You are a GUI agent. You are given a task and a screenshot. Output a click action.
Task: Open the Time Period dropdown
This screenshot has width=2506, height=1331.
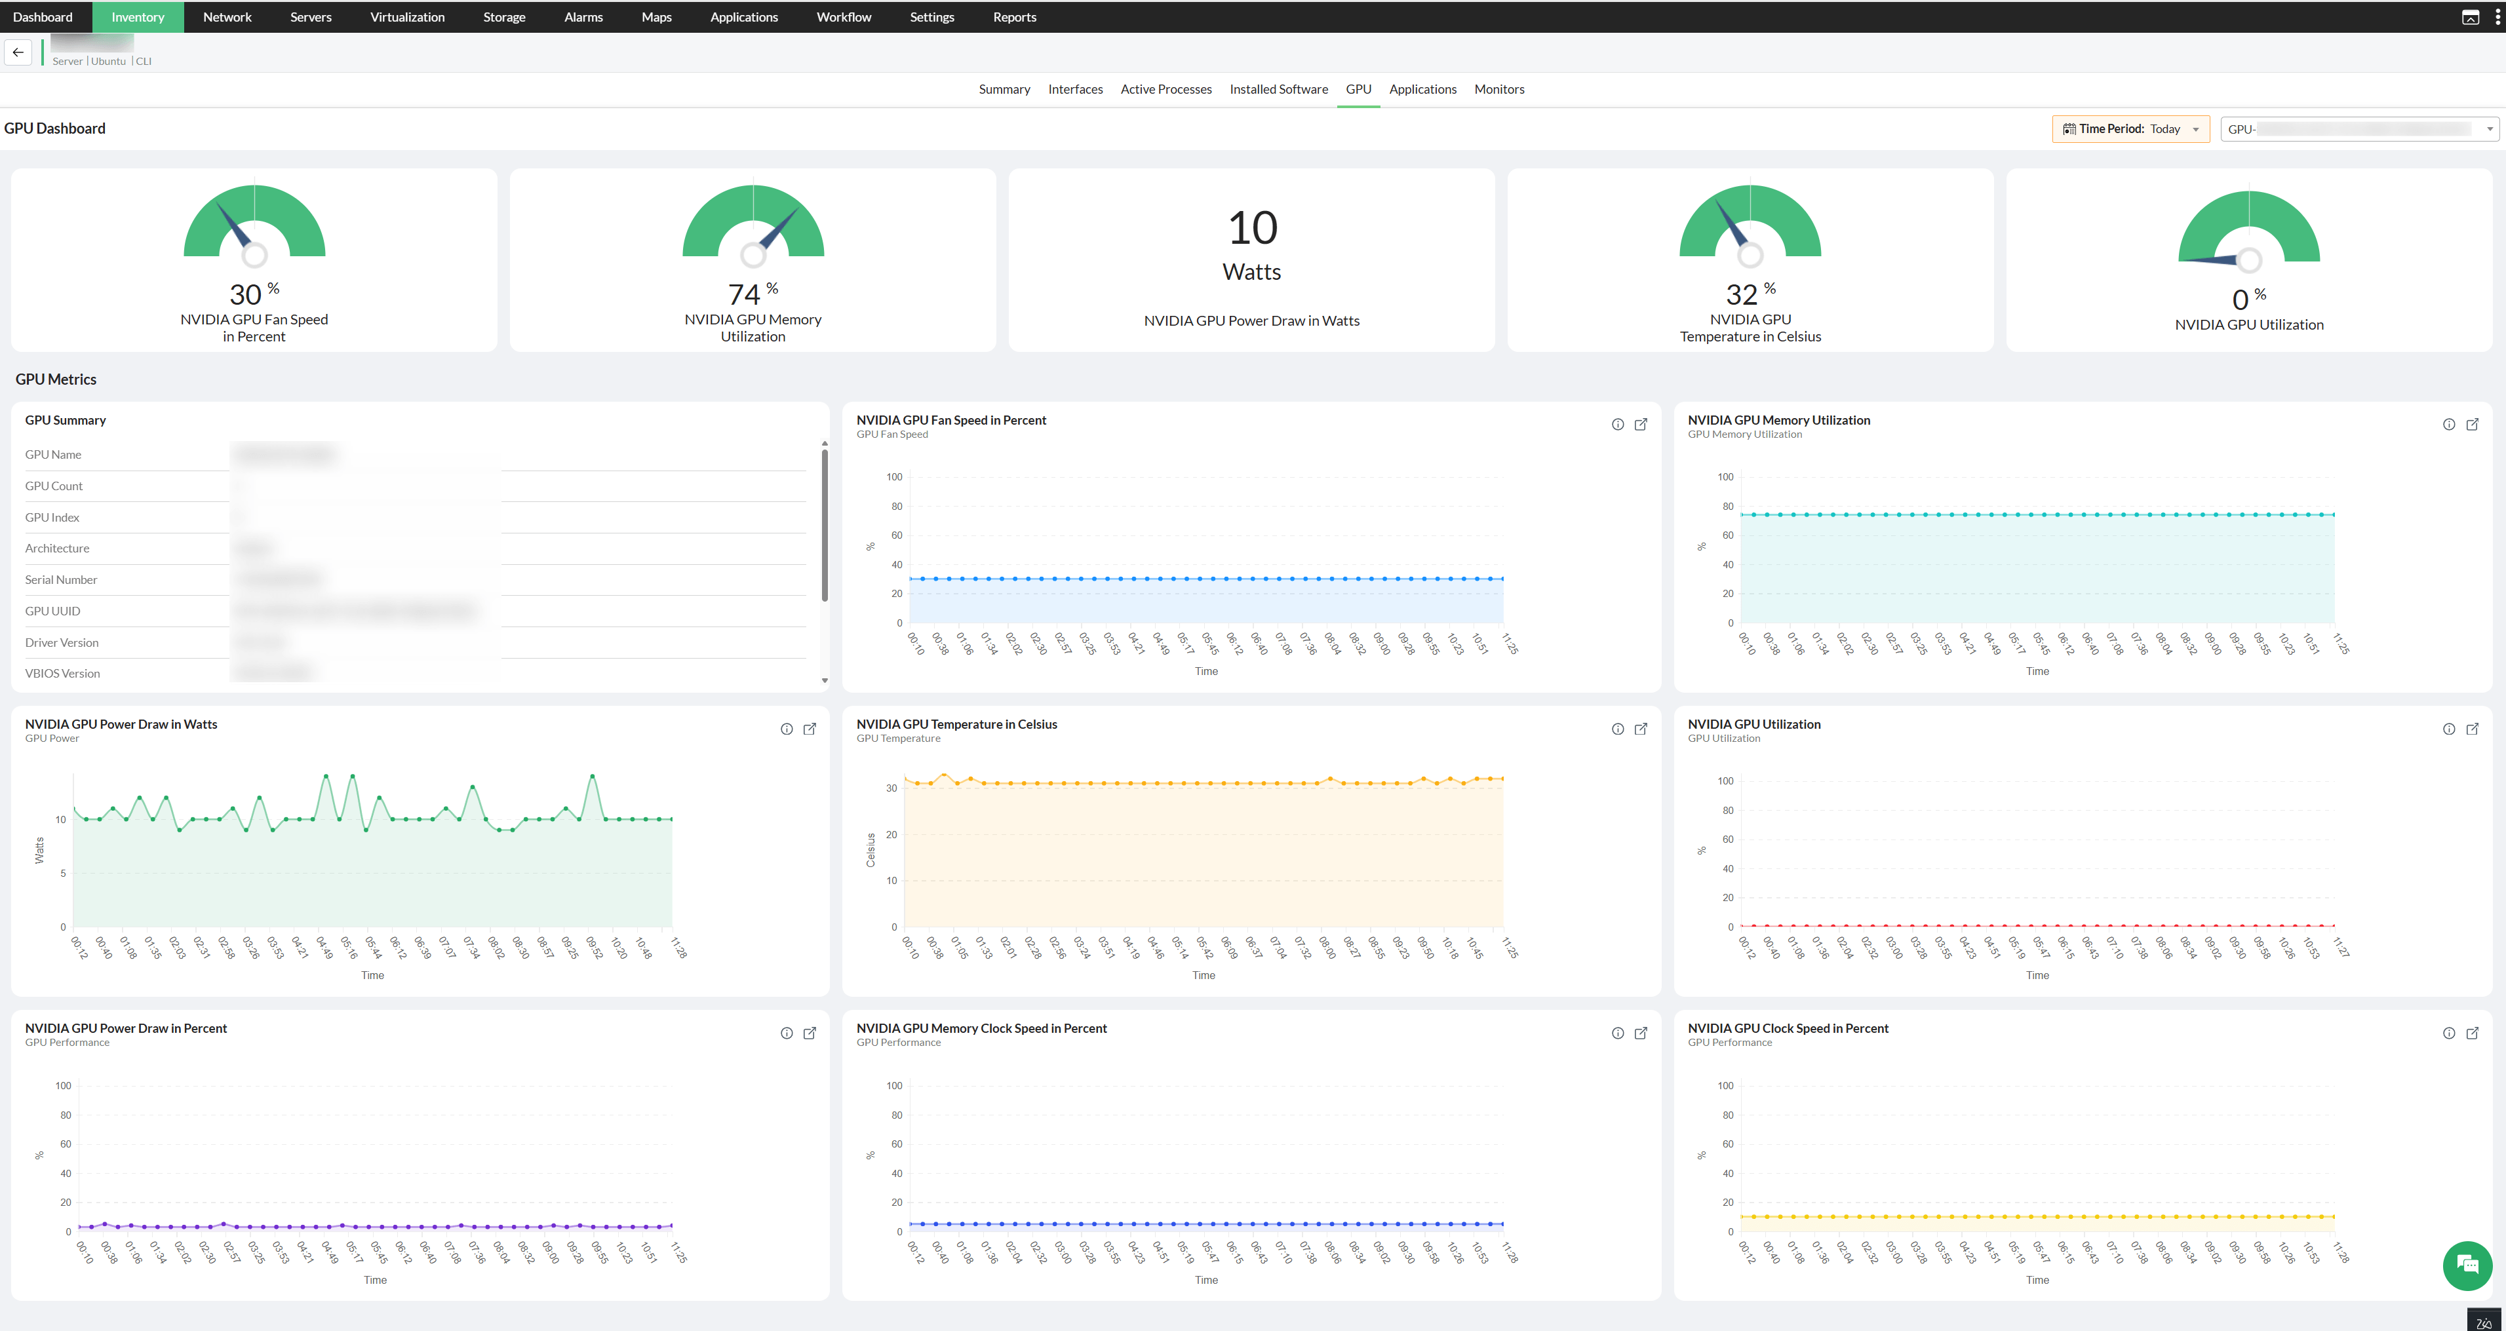(2130, 129)
